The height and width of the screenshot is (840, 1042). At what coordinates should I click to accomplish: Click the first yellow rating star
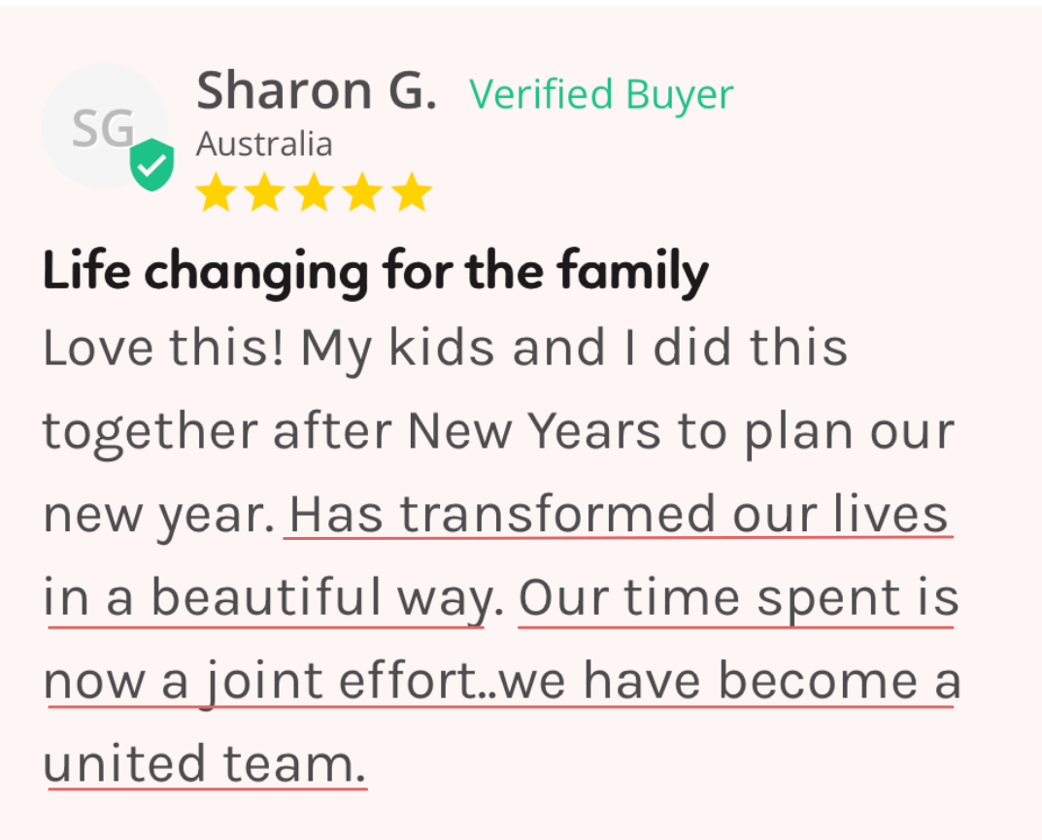216,192
